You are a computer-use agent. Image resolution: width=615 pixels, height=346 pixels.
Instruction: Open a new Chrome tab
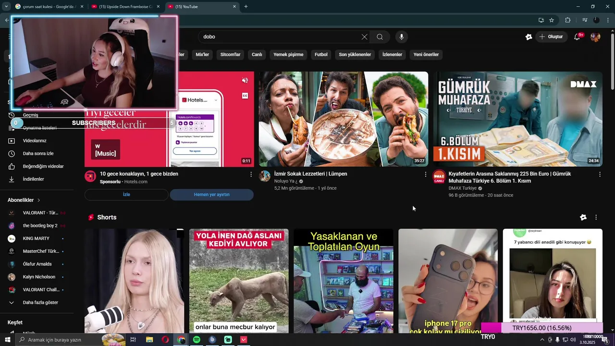pyautogui.click(x=246, y=7)
